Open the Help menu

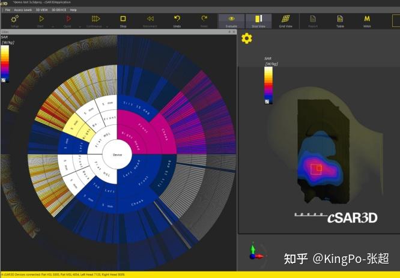pos(73,10)
